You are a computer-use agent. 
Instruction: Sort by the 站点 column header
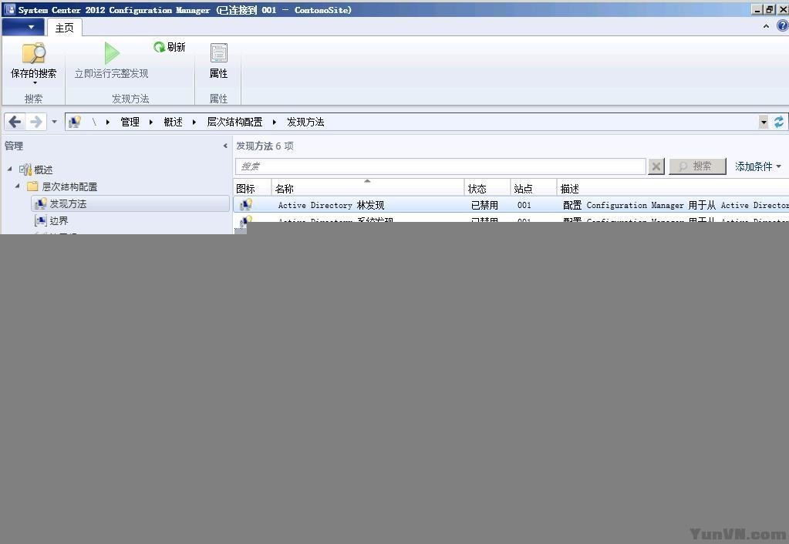pyautogui.click(x=534, y=189)
